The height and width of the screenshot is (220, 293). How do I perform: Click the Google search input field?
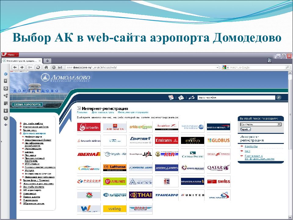tap(258, 67)
